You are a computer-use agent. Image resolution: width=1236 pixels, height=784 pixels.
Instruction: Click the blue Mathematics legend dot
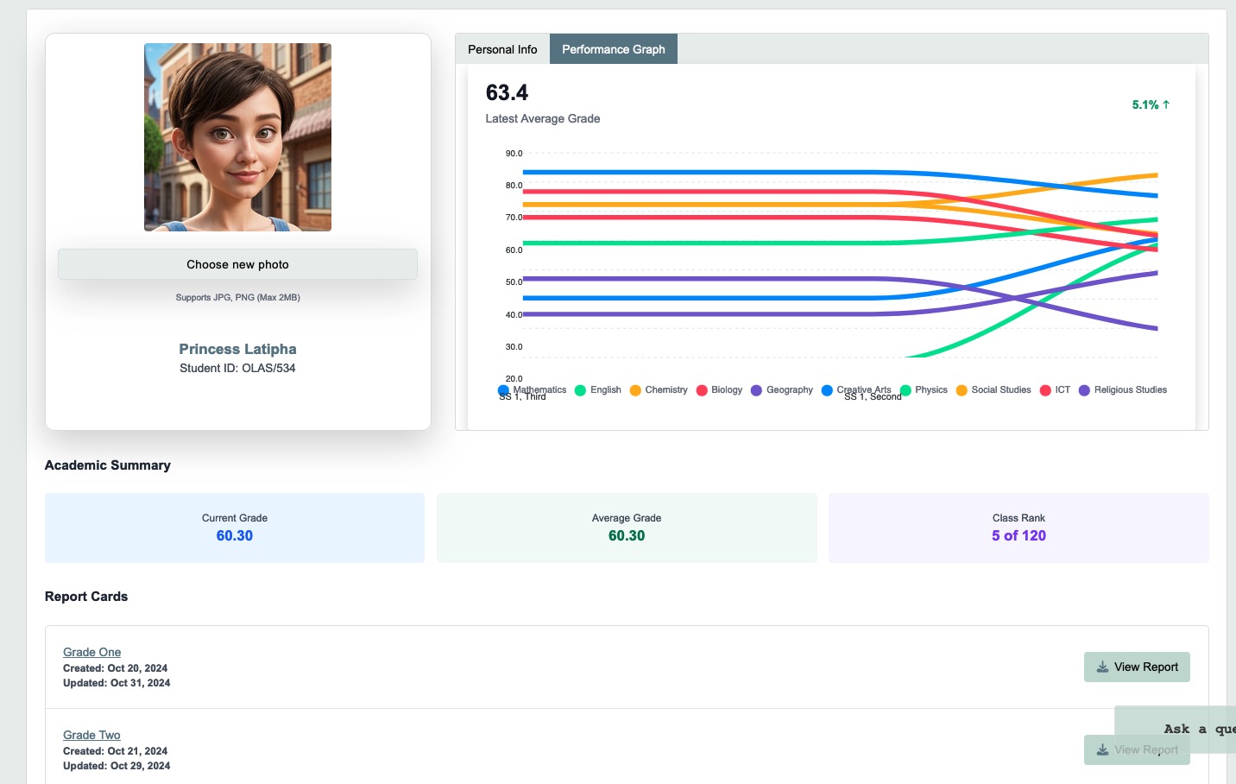(x=503, y=390)
